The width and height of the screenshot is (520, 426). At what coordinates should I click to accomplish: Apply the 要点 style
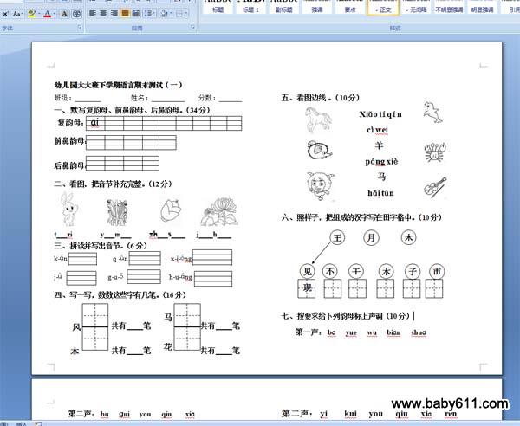click(350, 7)
